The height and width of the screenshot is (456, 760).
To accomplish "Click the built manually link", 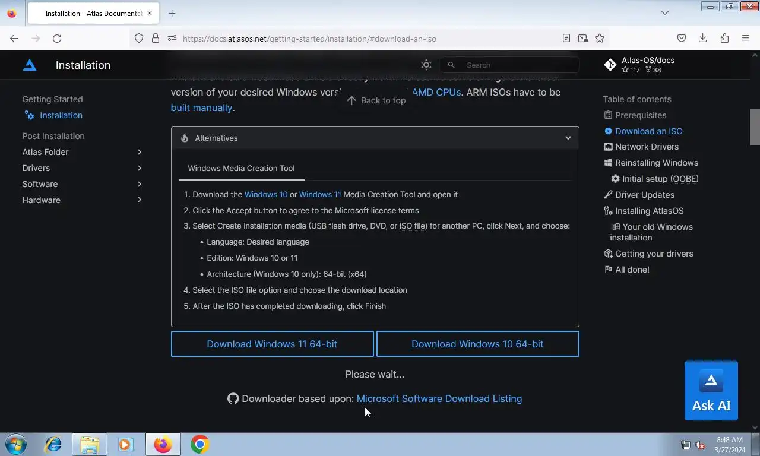I will [201, 107].
